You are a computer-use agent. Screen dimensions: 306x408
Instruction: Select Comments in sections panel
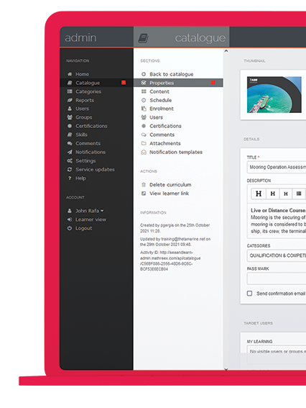click(x=162, y=135)
